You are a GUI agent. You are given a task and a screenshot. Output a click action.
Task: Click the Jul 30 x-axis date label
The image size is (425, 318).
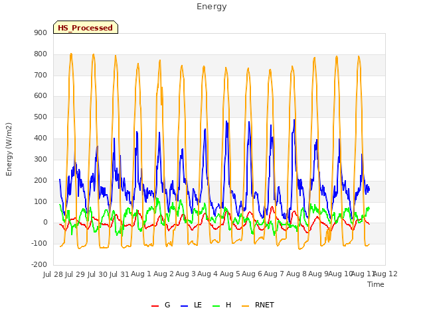pos(98,274)
